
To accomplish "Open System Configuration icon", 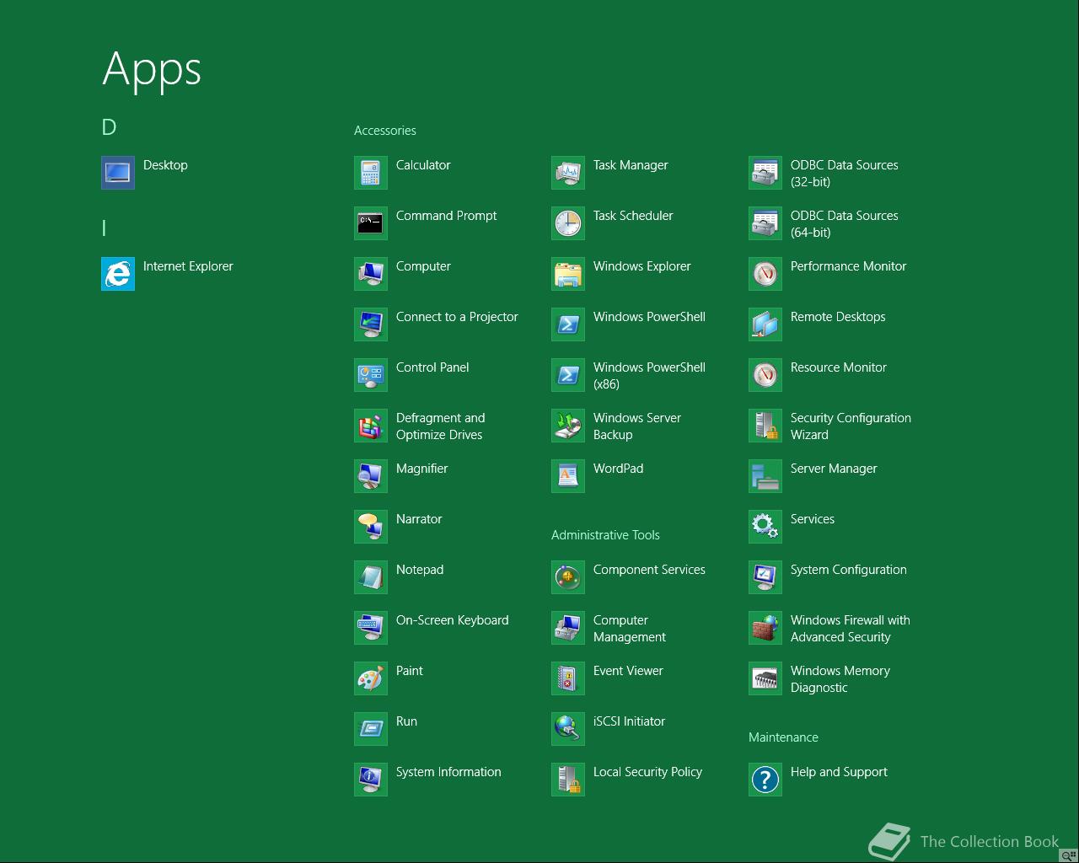I will 765,577.
